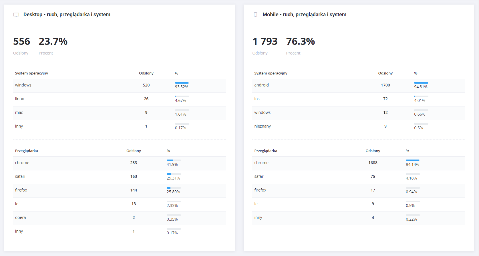Click the mobile safari 4.18% progress bar
This screenshot has height=256, width=479.
[x=413, y=174]
